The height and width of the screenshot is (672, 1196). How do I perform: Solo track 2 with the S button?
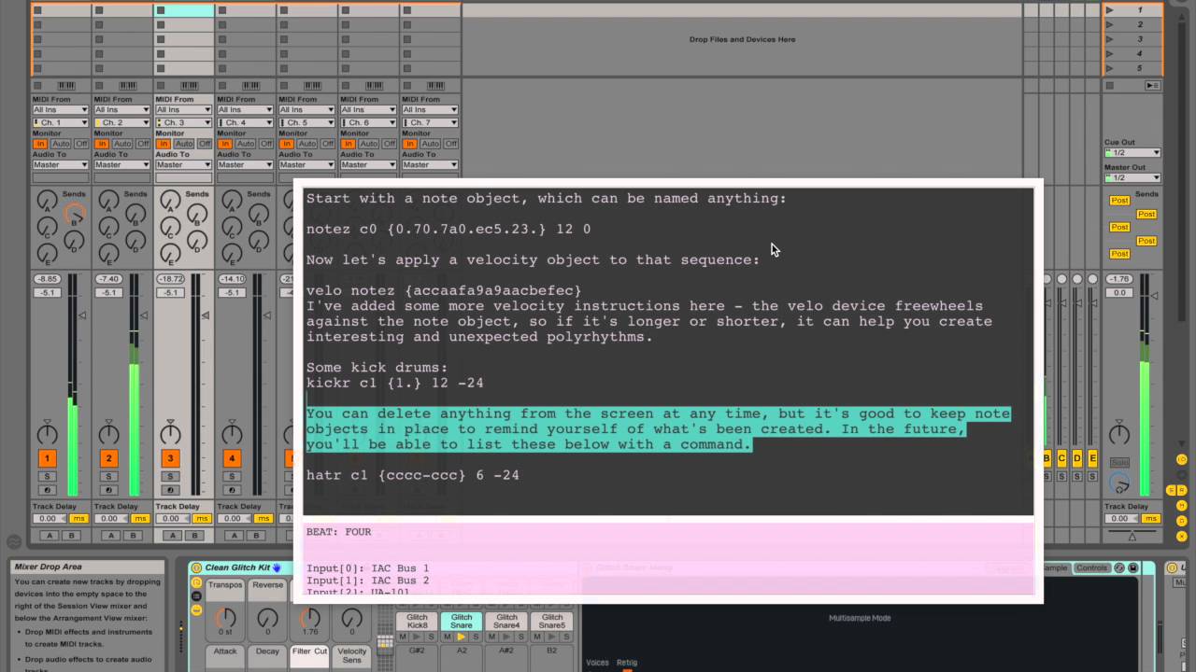[x=108, y=477]
